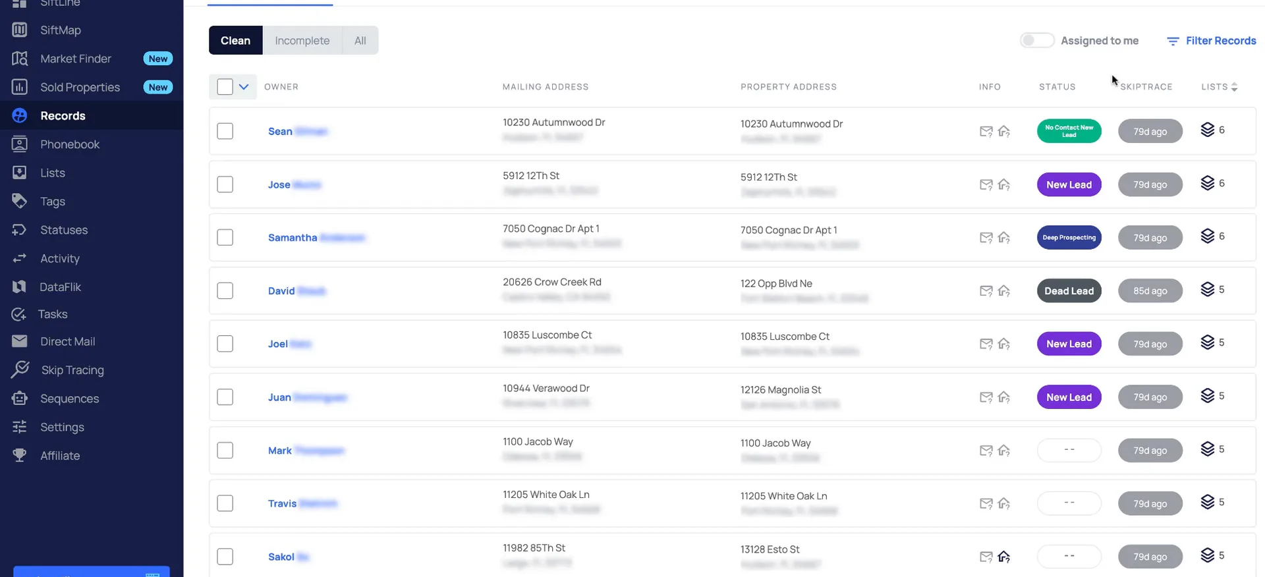Click the Sold Properties sidebar icon

(x=20, y=87)
